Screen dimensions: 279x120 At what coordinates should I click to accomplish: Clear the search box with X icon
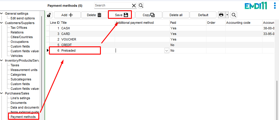tap(134, 6)
